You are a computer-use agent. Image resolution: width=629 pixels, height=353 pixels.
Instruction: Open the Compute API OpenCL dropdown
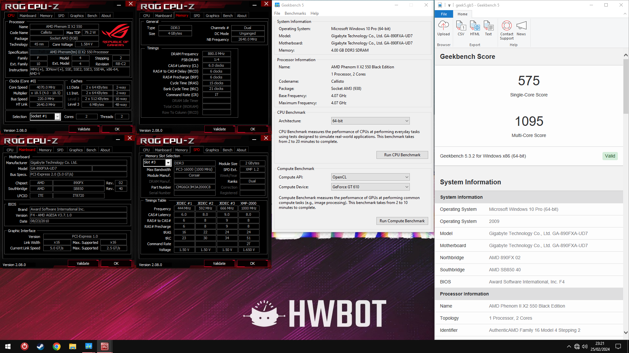[370, 177]
